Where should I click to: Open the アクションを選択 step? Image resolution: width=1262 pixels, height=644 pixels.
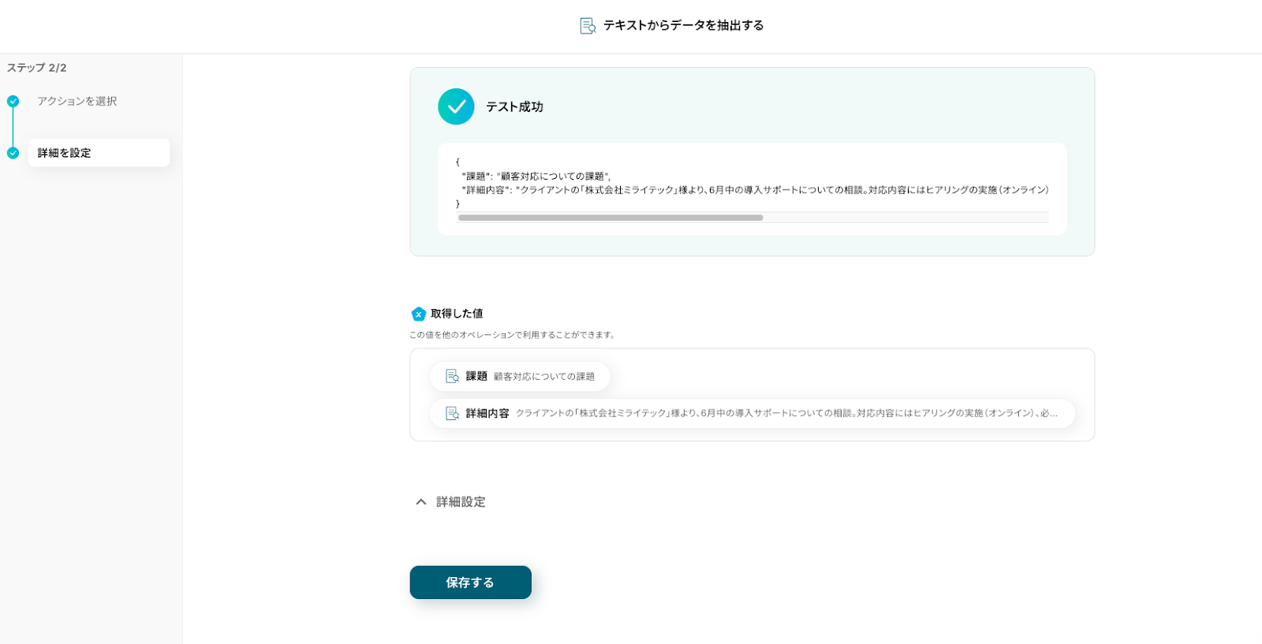point(77,101)
